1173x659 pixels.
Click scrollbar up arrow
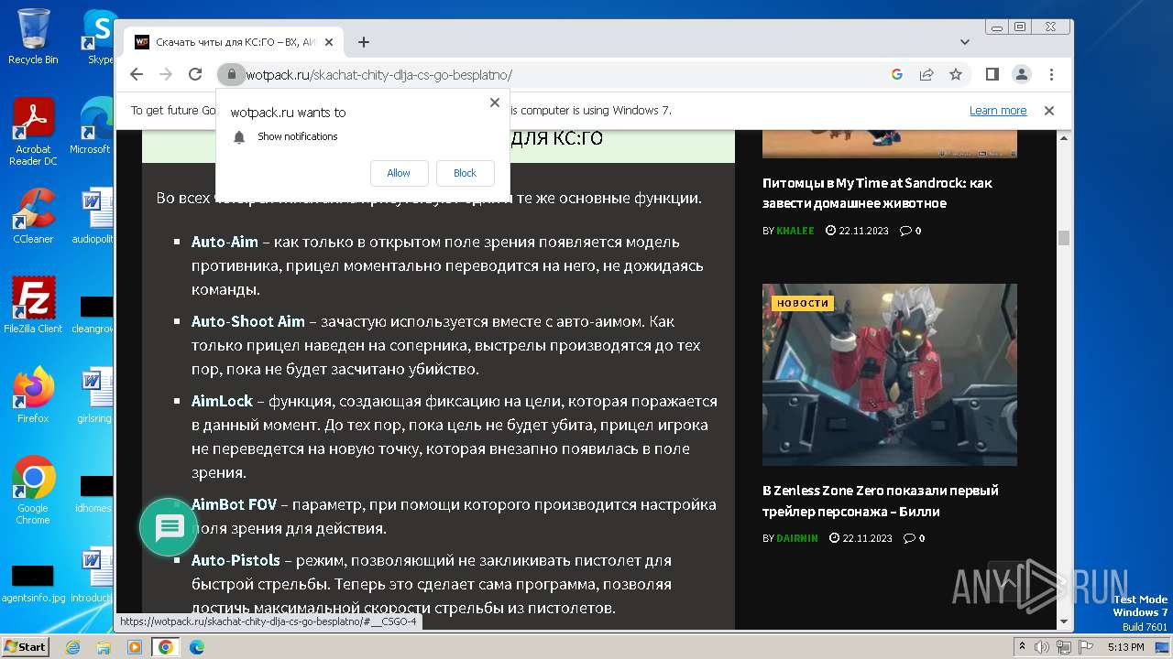click(1064, 138)
